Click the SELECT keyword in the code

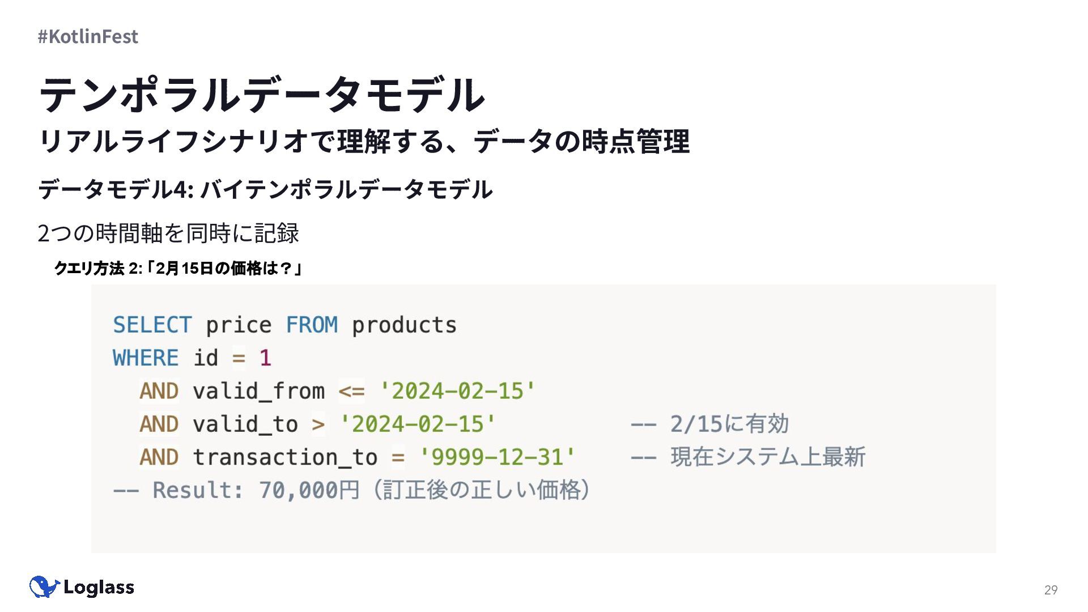[152, 325]
